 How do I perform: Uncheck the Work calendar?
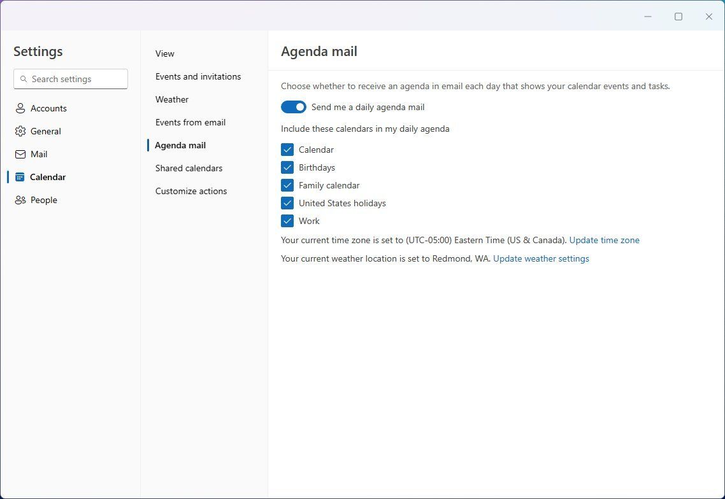287,221
